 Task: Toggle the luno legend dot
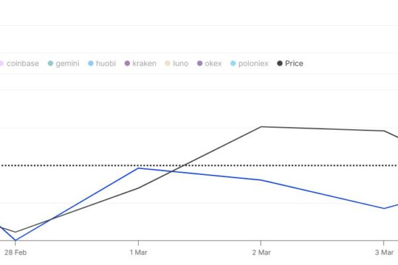(x=168, y=64)
